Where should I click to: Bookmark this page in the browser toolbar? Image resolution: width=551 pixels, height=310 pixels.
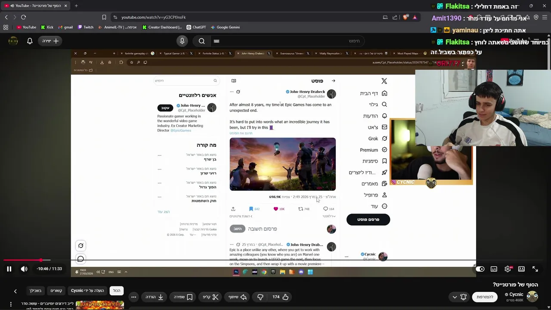click(x=104, y=17)
